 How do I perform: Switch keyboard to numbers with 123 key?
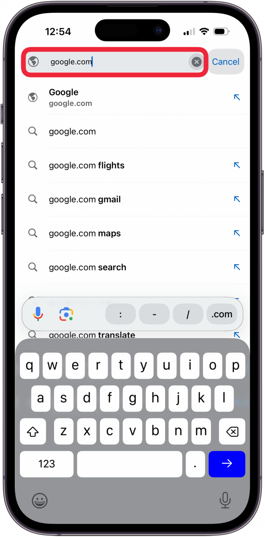46,464
